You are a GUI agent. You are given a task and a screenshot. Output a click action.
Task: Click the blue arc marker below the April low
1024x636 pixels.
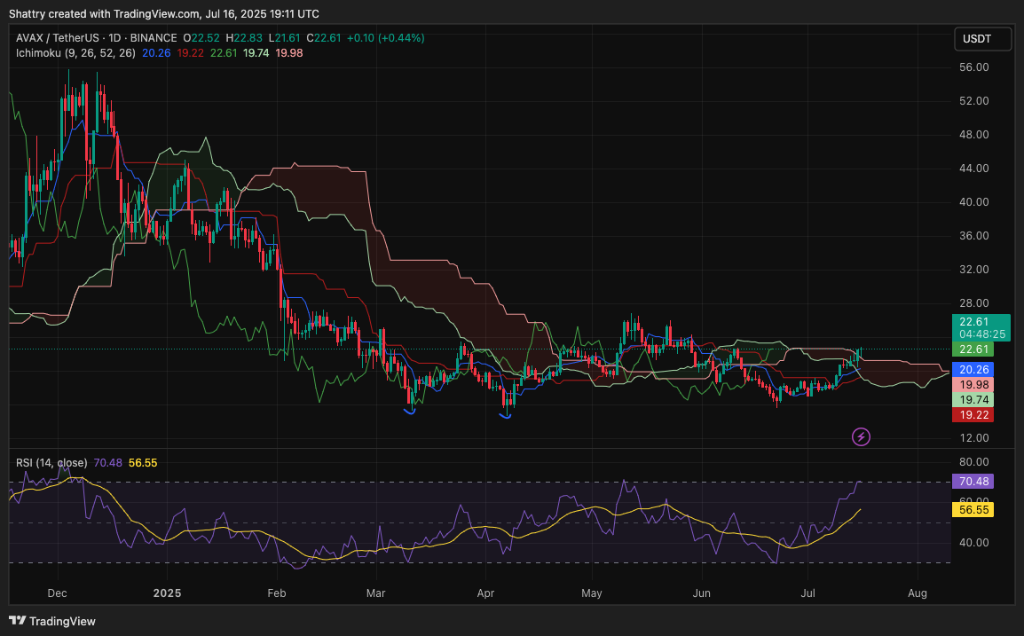pyautogui.click(x=507, y=415)
